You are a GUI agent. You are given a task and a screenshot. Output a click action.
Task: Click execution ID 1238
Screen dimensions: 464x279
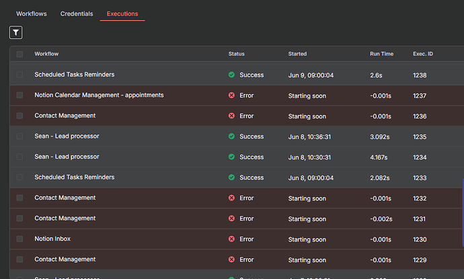tap(420, 75)
